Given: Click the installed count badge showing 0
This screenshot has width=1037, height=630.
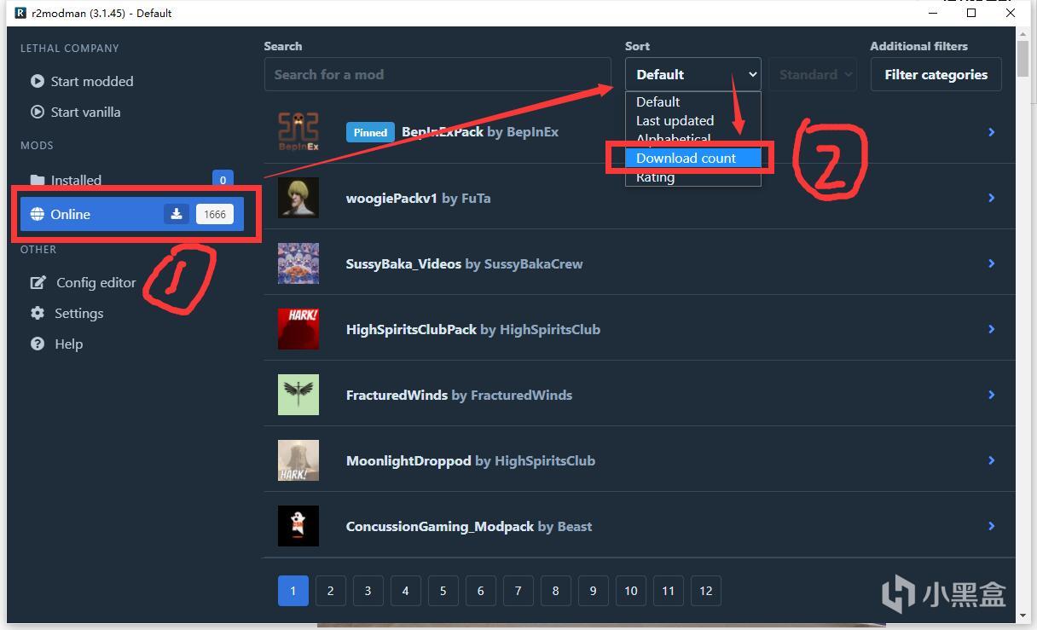Looking at the screenshot, I should [x=223, y=180].
